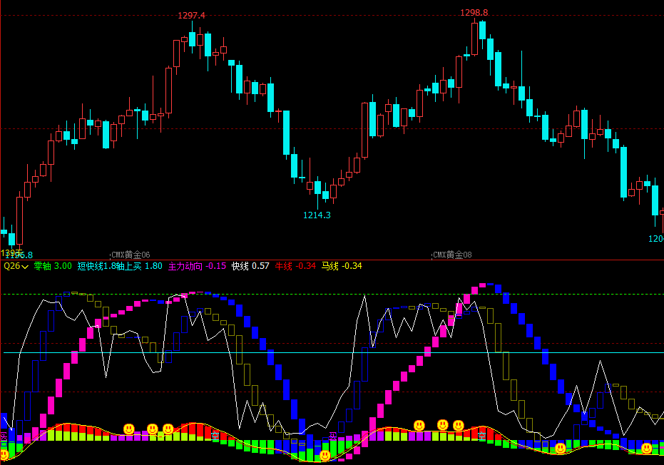Click the 1297.4 high price label
The height and width of the screenshot is (465, 664).
[x=191, y=16]
